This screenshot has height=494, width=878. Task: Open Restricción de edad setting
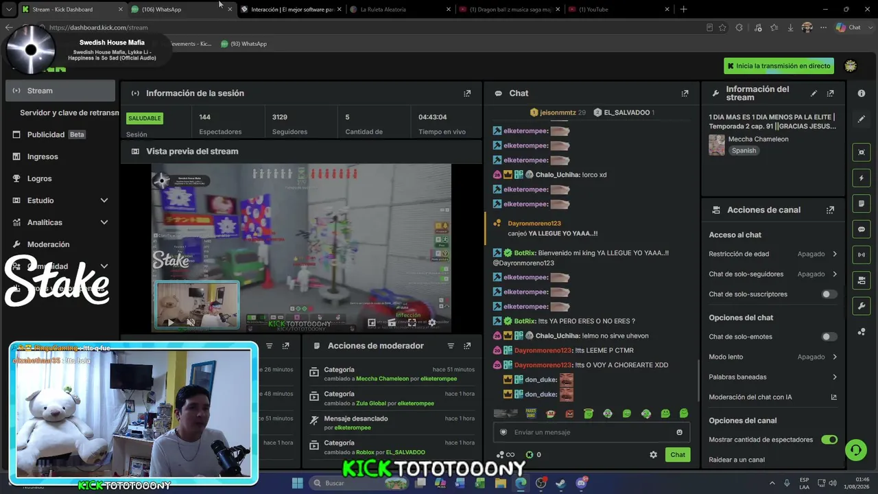coord(773,254)
